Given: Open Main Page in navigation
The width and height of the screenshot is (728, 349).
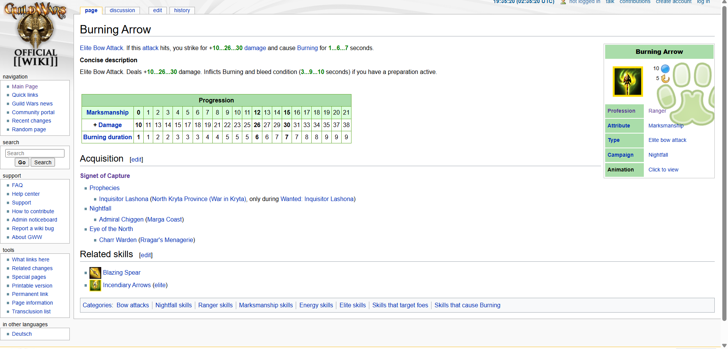Looking at the screenshot, I should coord(25,86).
